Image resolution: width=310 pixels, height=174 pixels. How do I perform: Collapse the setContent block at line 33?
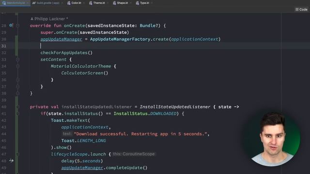(x=17, y=59)
